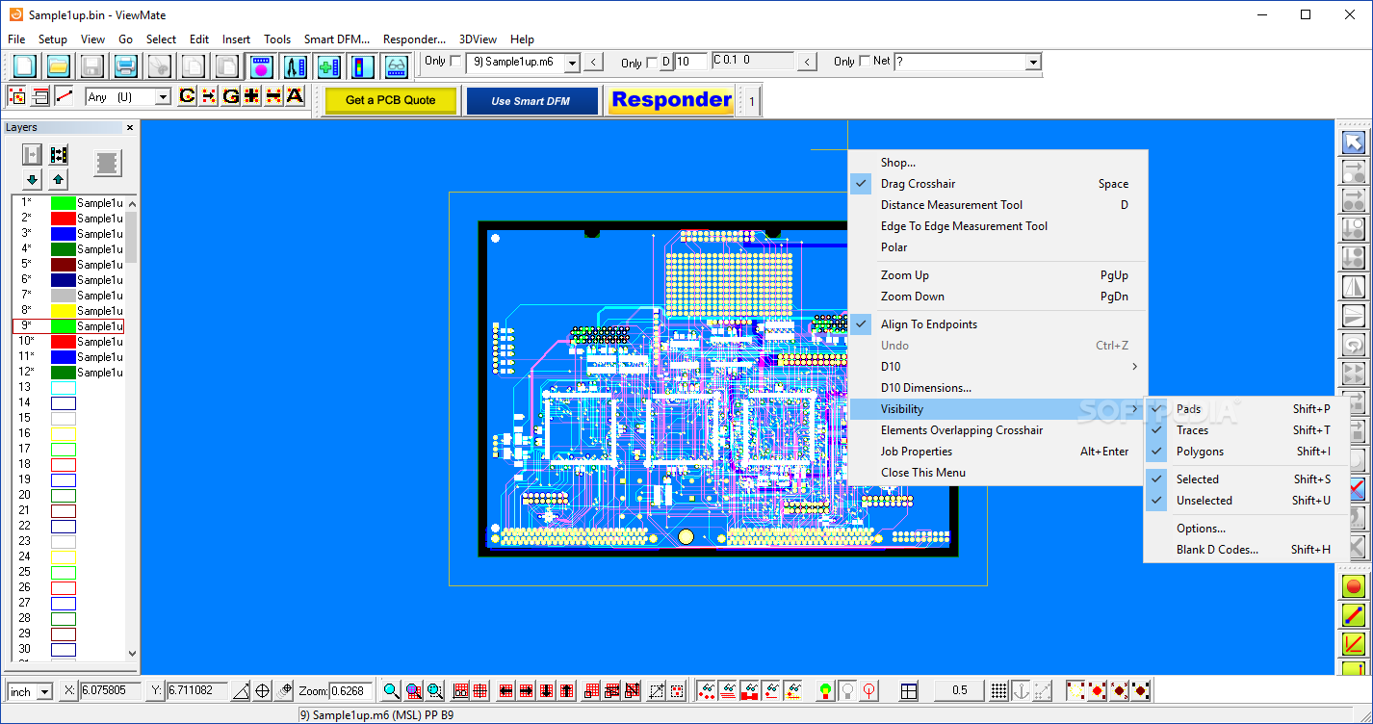Select the A text element selection icon
This screenshot has height=724, width=1373.
(293, 95)
